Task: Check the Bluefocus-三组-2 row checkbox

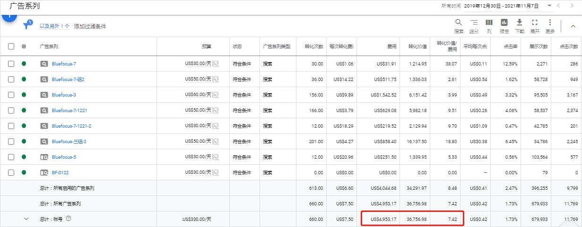Action: coord(11,141)
